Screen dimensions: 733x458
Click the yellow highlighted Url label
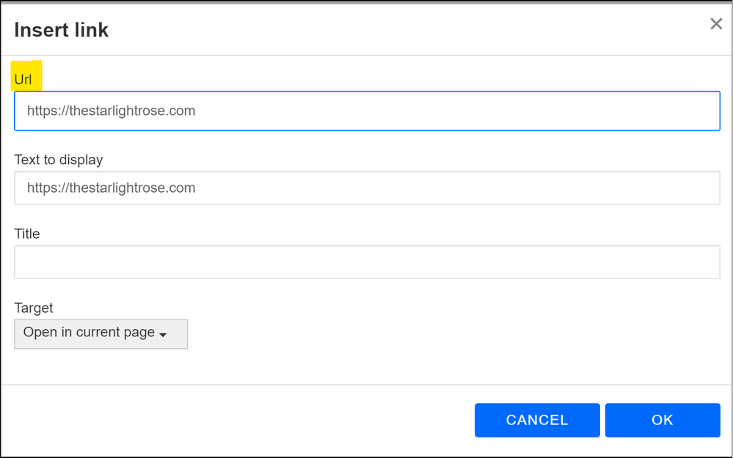pos(23,80)
